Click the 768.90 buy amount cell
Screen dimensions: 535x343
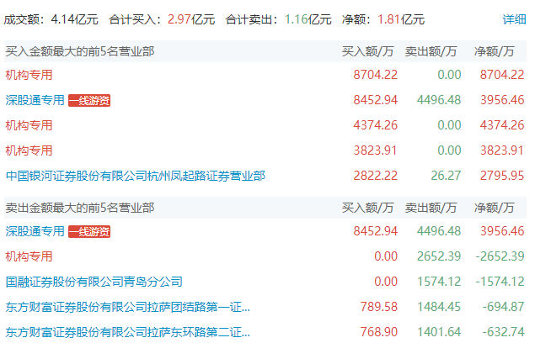coord(379,332)
